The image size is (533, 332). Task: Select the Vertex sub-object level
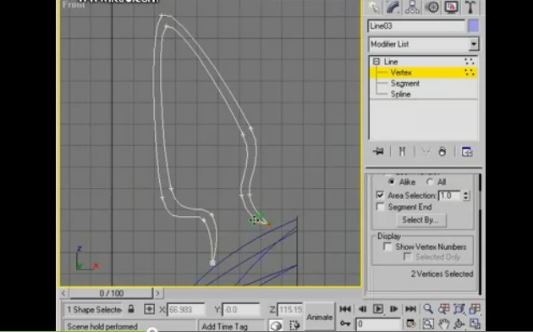tap(401, 73)
